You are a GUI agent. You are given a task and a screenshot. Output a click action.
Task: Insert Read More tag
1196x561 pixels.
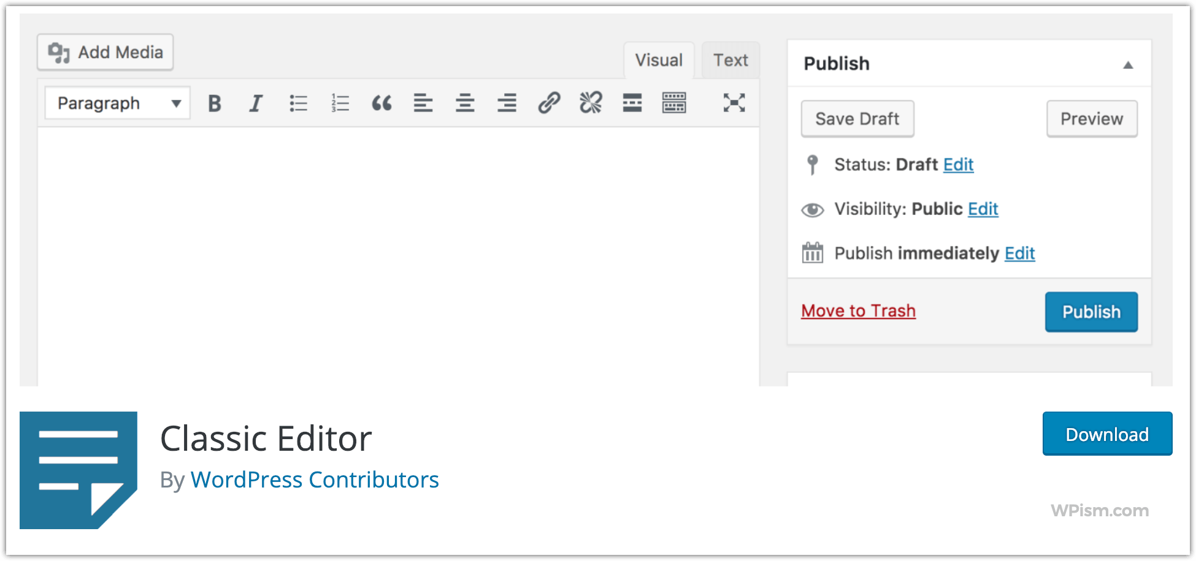click(x=632, y=103)
